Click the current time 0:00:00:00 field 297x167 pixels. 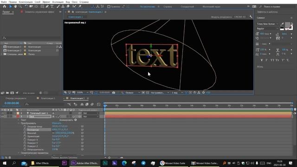coord(12,103)
